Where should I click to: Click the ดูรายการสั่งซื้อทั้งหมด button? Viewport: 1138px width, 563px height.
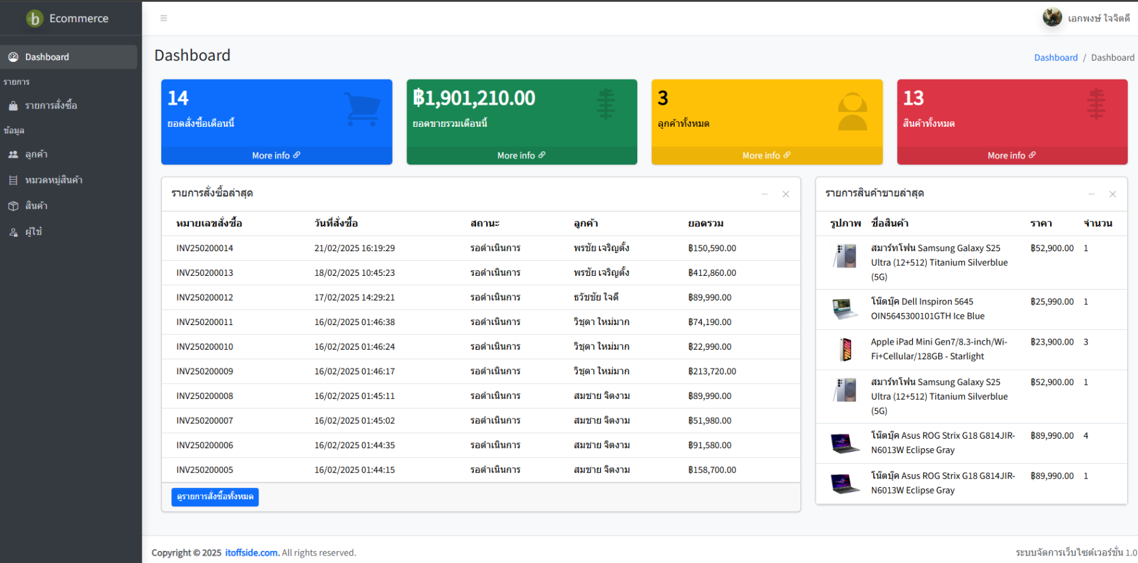pyautogui.click(x=215, y=497)
